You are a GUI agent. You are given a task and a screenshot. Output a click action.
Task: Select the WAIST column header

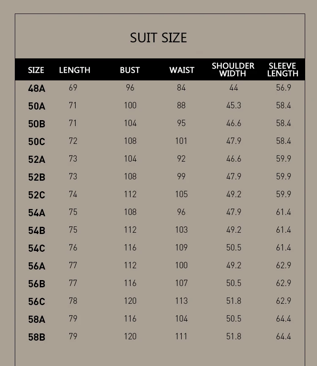[x=182, y=70]
